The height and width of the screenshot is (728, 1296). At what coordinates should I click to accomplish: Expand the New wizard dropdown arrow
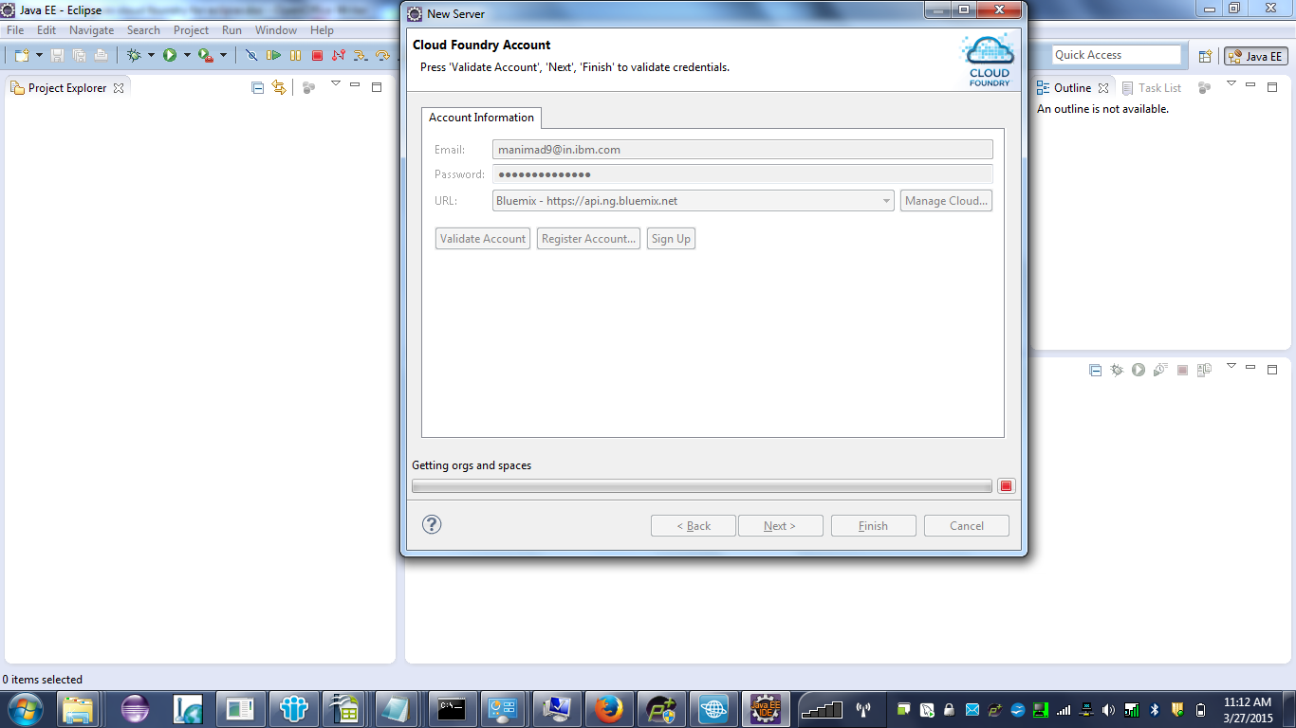point(38,55)
